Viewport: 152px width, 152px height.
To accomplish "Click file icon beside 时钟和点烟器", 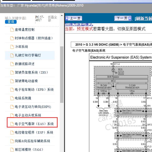I will click(12, 38).
